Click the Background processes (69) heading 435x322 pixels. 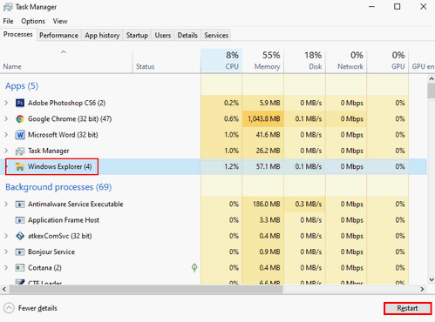point(58,187)
